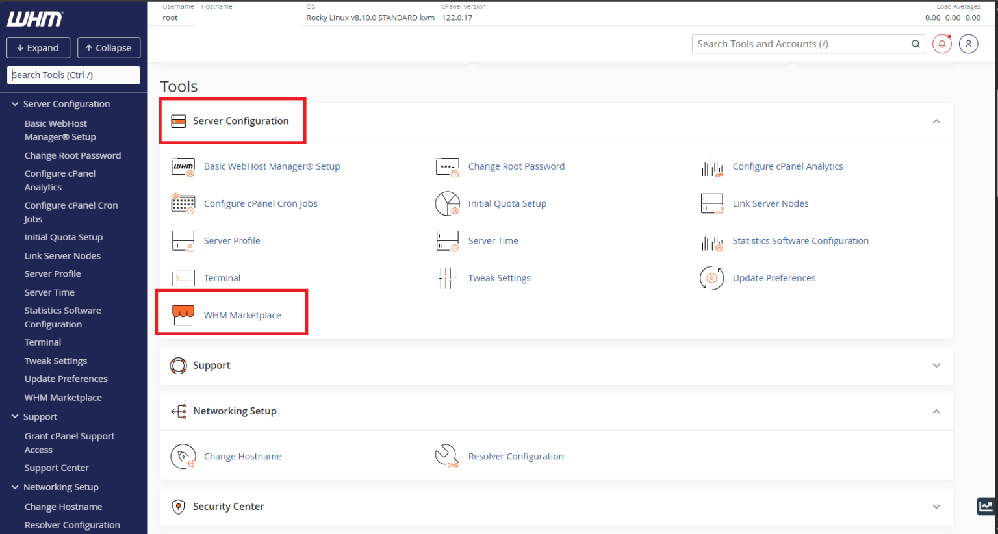Click the Initial Quota Setup pie chart icon
This screenshot has height=534, width=998.
pyautogui.click(x=447, y=203)
